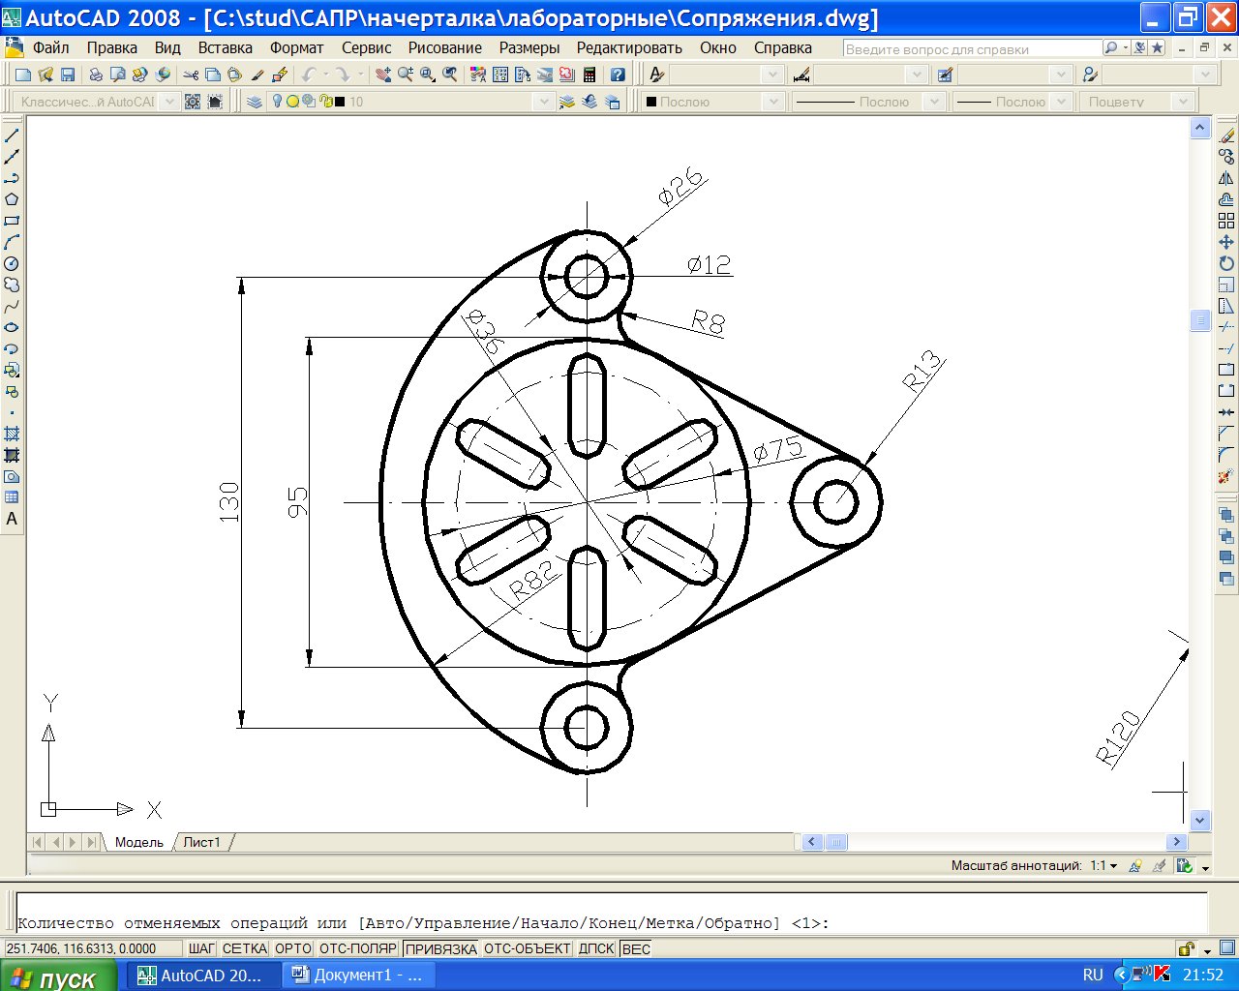Viewport: 1239px width, 991px height.
Task: Open the color control dropdown Послою
Action: 772,102
